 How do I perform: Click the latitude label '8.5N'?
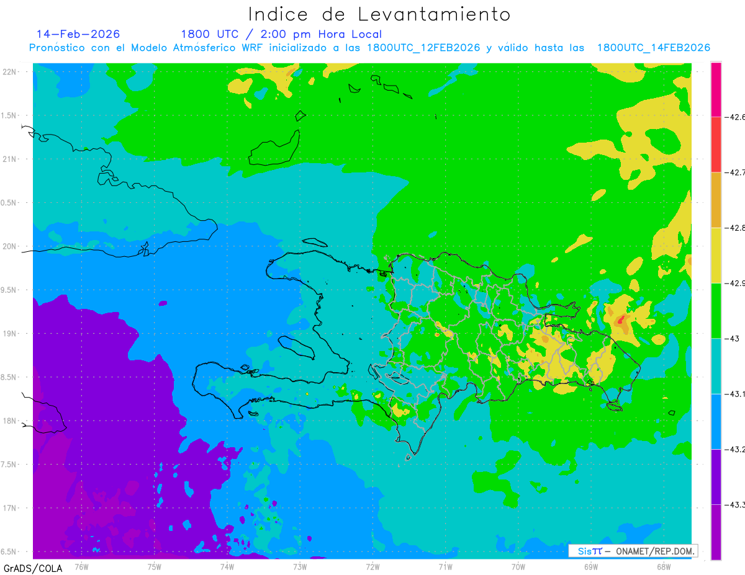(x=9, y=377)
